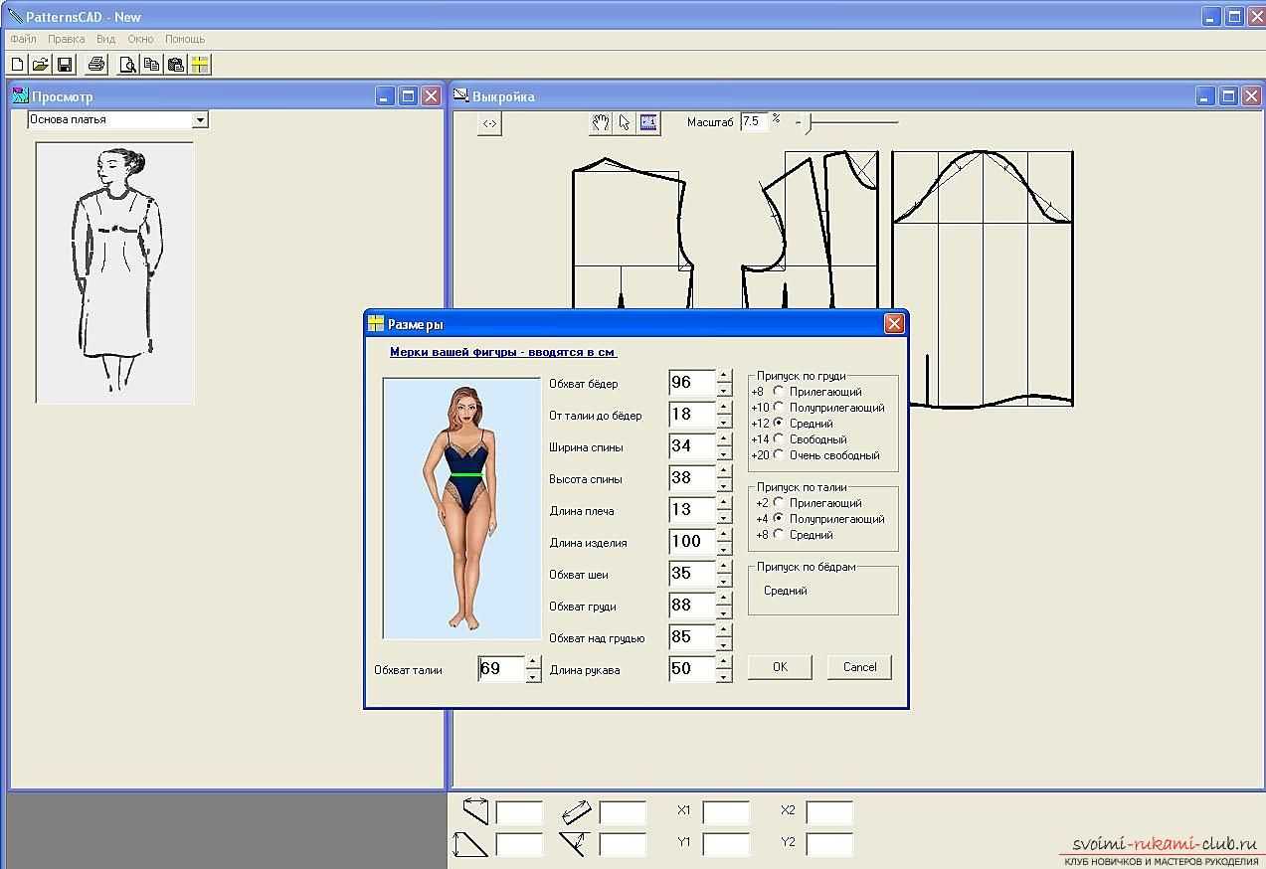Click the horizontal width measurement icon
The width and height of the screenshot is (1266, 869).
coord(475,811)
